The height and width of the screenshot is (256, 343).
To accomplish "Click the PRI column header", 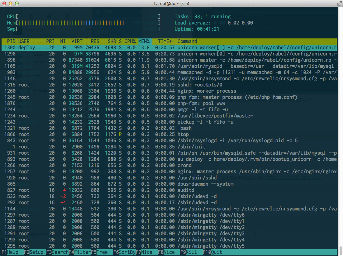I will pyautogui.click(x=50, y=41).
